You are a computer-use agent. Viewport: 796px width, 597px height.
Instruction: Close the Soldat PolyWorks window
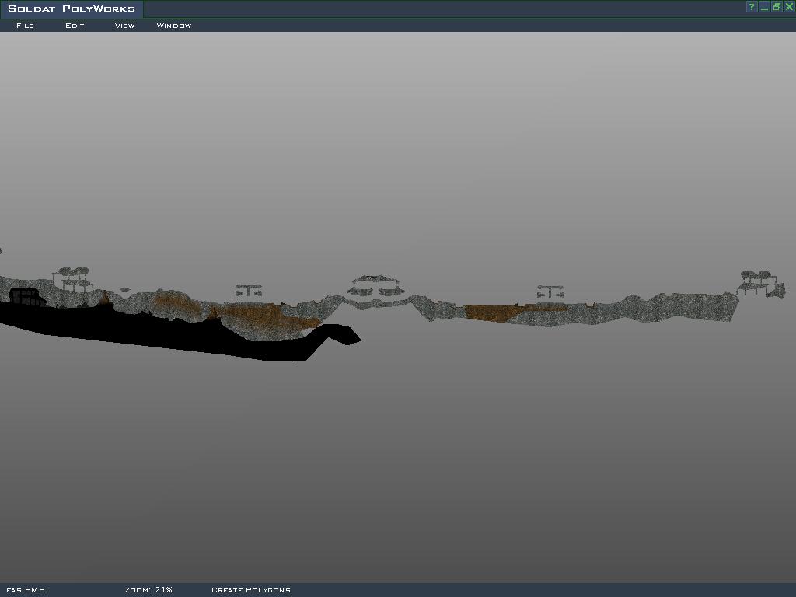[x=789, y=7]
